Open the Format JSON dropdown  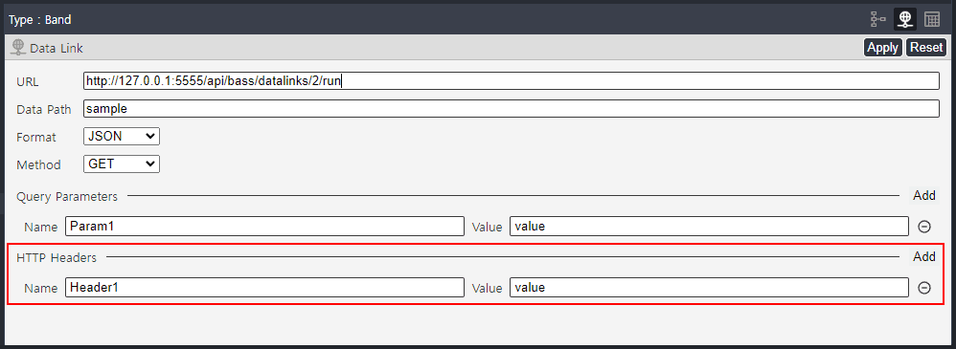coord(122,137)
